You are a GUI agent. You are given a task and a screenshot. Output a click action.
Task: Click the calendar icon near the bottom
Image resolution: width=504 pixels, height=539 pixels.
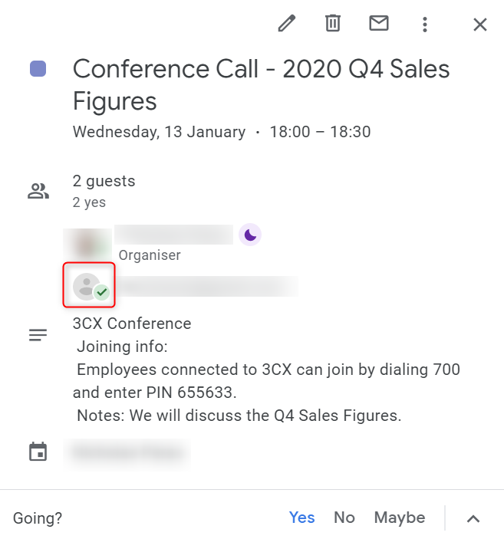(38, 452)
